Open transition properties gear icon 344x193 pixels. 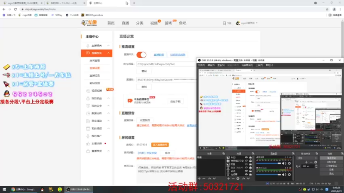(x=316, y=162)
